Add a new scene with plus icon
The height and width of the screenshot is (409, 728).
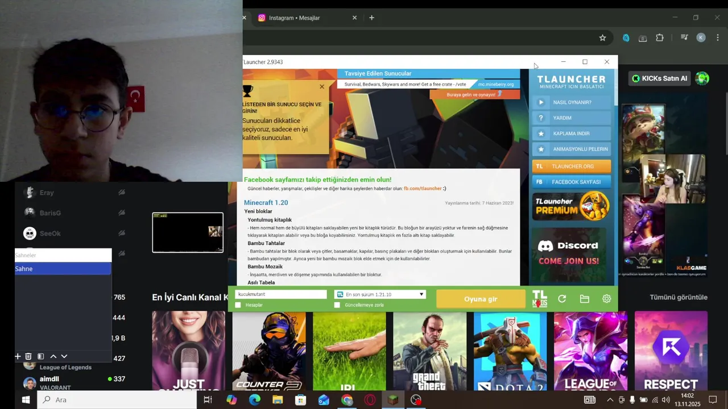[18, 356]
